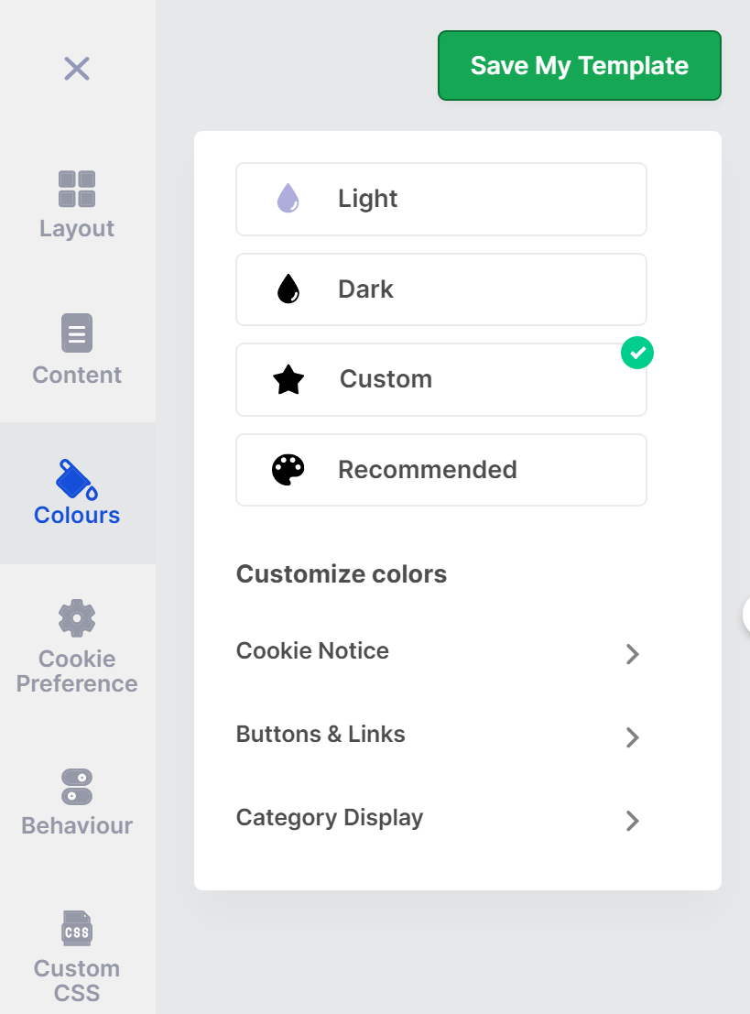
Task: Open the Content document icon
Action: pyautogui.click(x=77, y=333)
